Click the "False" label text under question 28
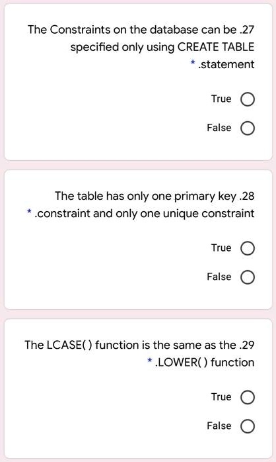Viewport: 276px width, 462px height. (x=219, y=277)
